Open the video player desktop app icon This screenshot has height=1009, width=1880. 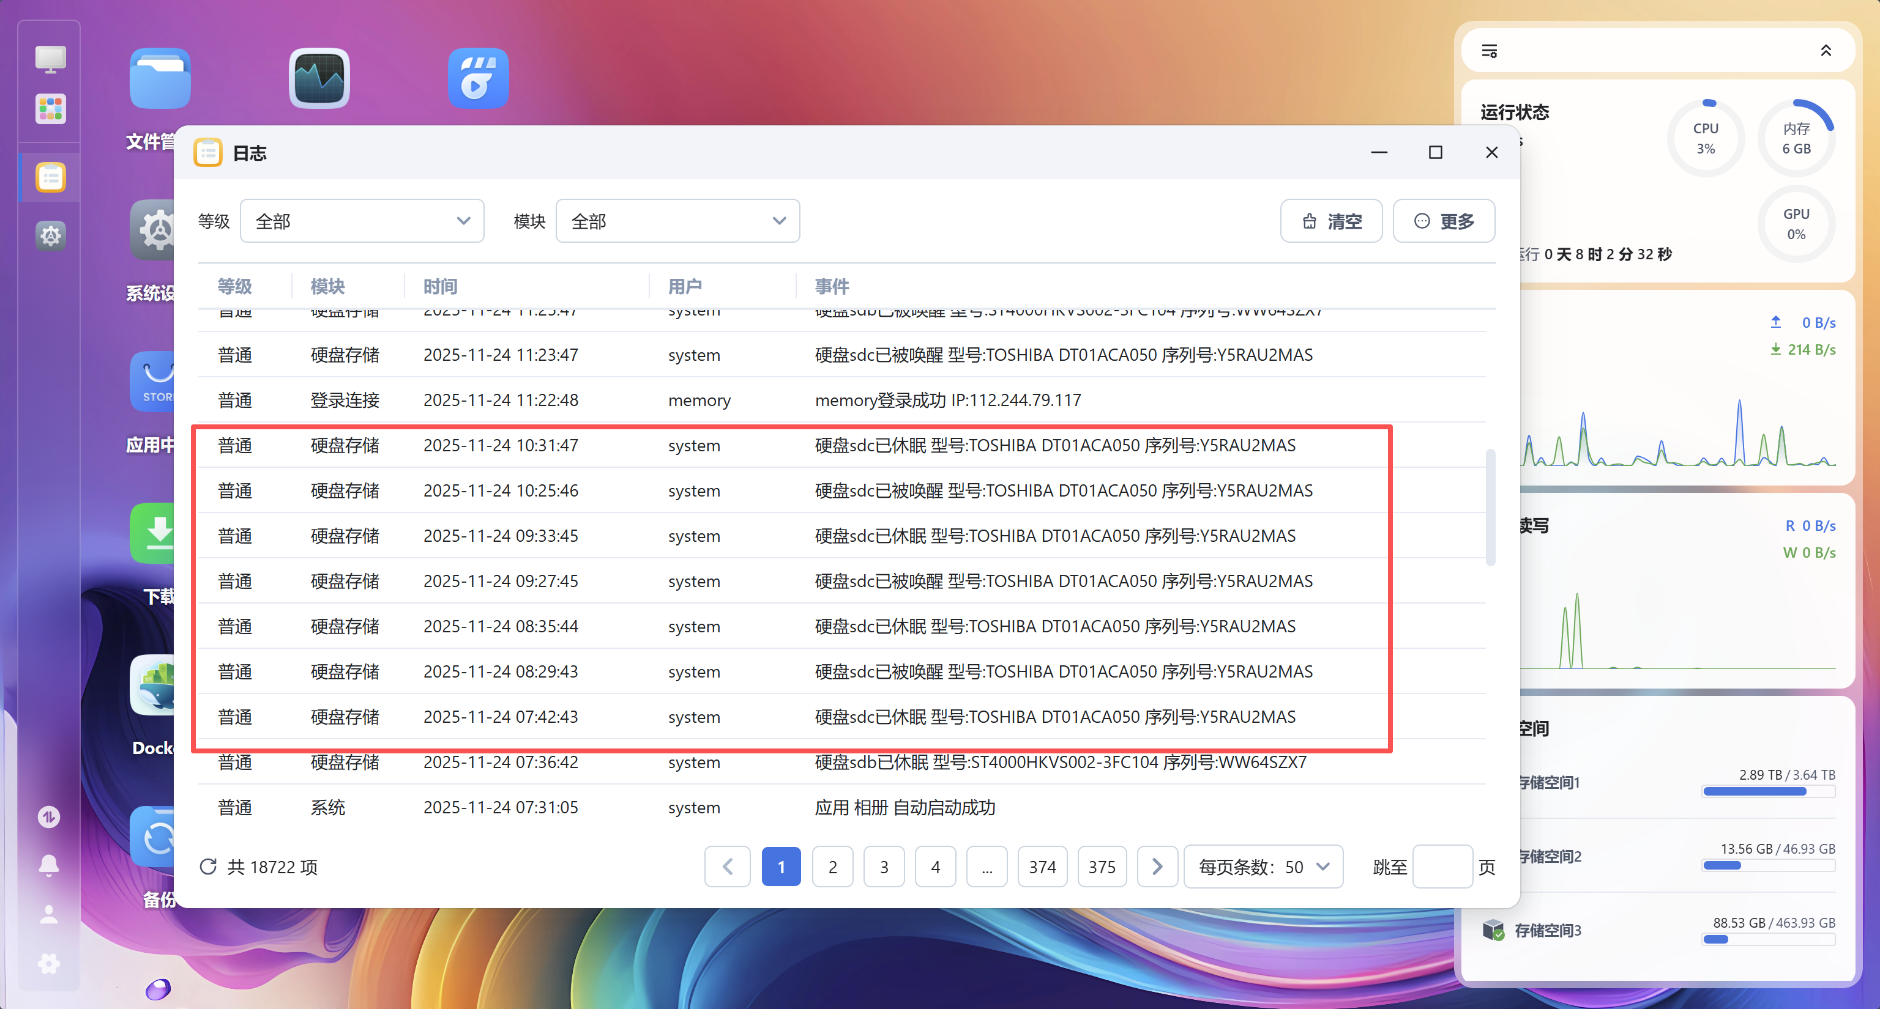[478, 79]
